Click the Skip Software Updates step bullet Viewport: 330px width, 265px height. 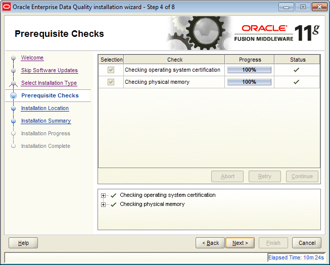(x=14, y=70)
